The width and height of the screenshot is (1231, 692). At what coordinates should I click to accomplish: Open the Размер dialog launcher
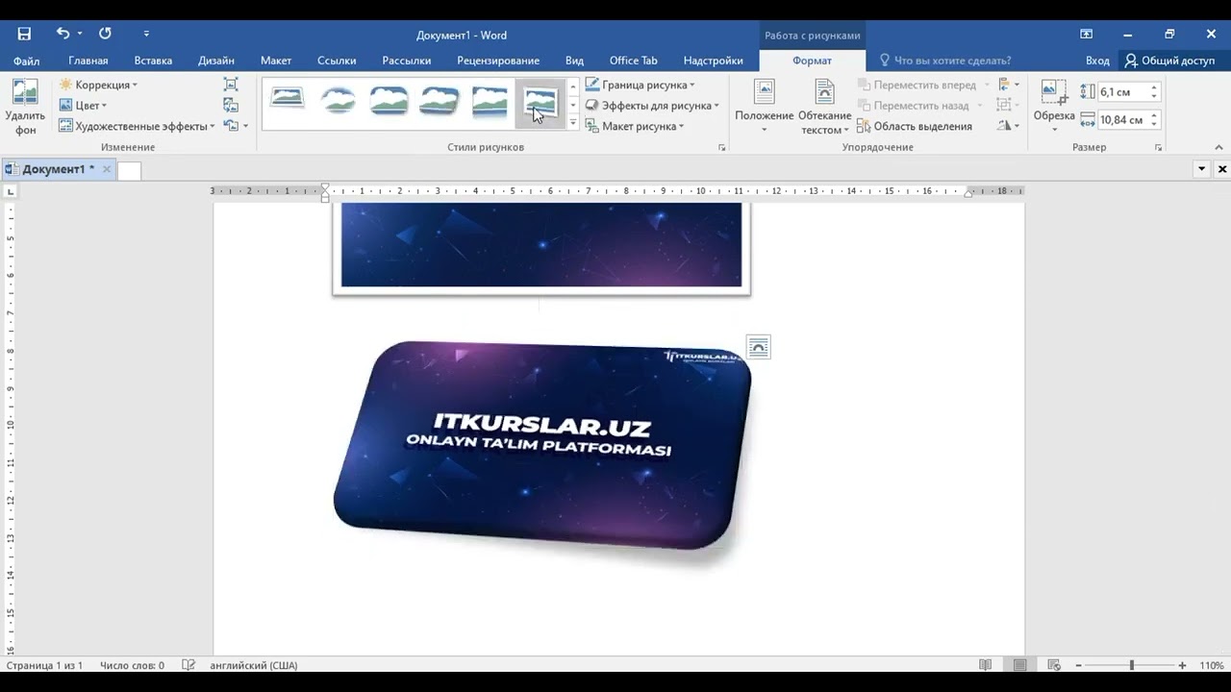click(x=1159, y=148)
